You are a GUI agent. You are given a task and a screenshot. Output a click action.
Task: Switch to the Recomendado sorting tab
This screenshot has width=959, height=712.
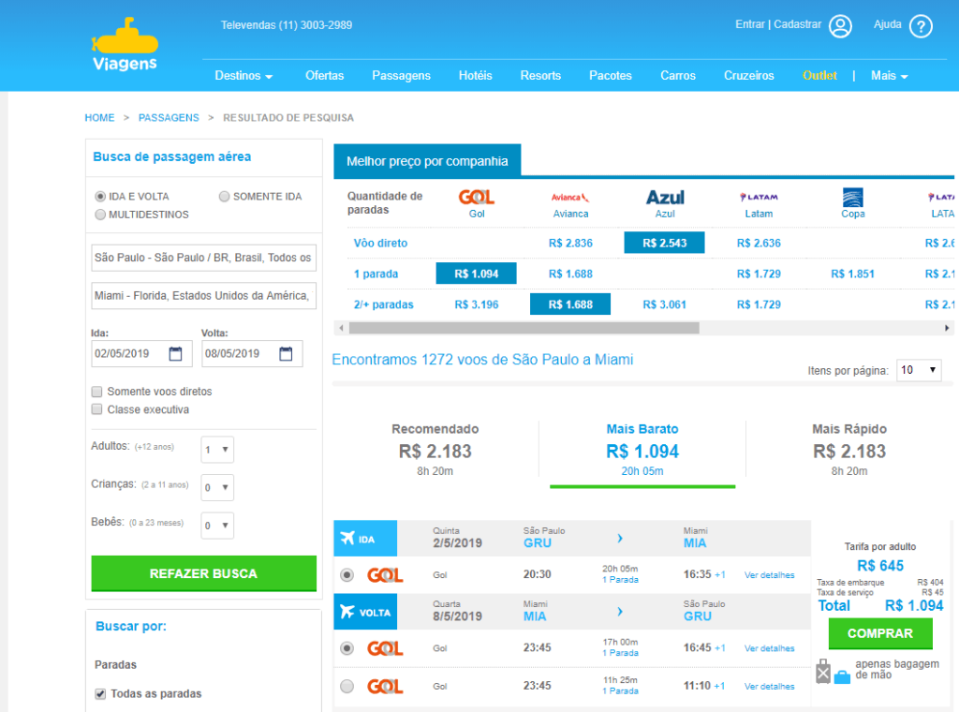coord(435,450)
